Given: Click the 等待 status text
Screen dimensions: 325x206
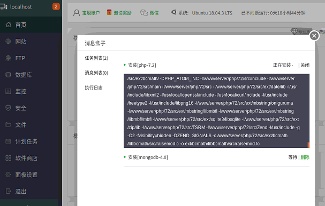Looking at the screenshot, I should pos(293,157).
